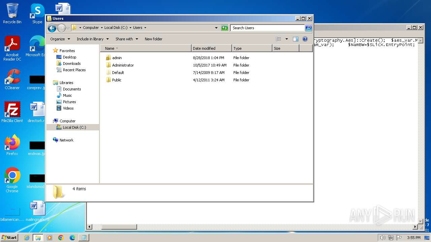431x242 pixels.
Task: Click the background window horizontal scrollbar thumb
Action: (119, 227)
